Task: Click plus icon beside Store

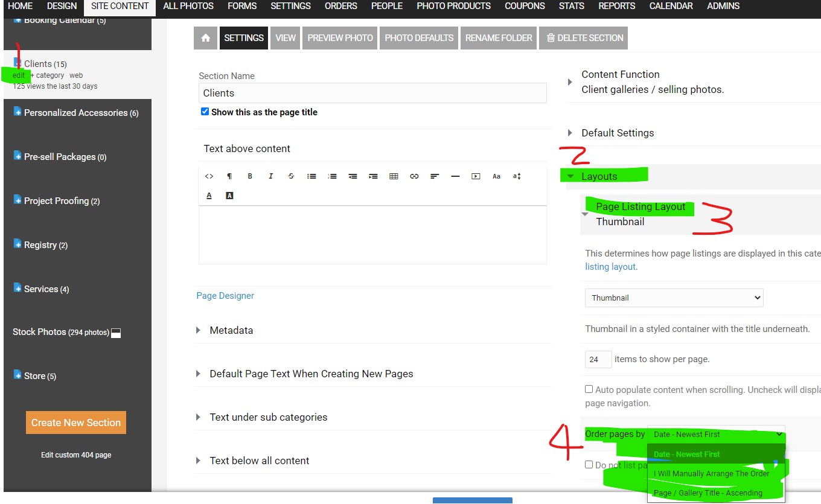Action: [x=18, y=375]
